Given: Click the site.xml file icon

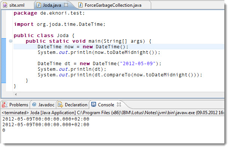Looking at the screenshot, I should pos(5,5).
